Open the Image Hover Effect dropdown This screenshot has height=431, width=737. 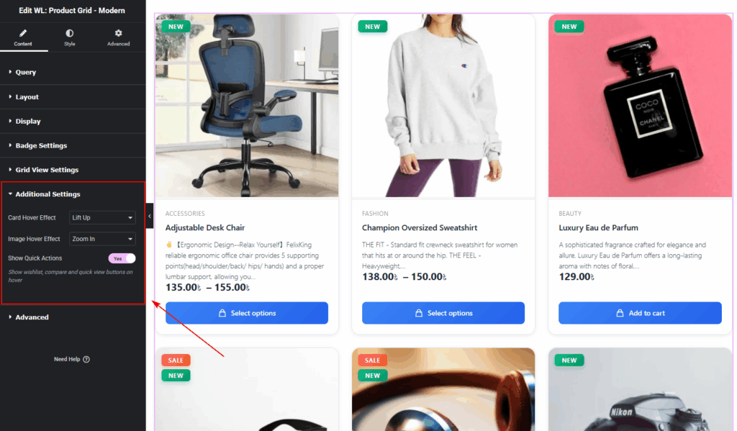tap(102, 239)
